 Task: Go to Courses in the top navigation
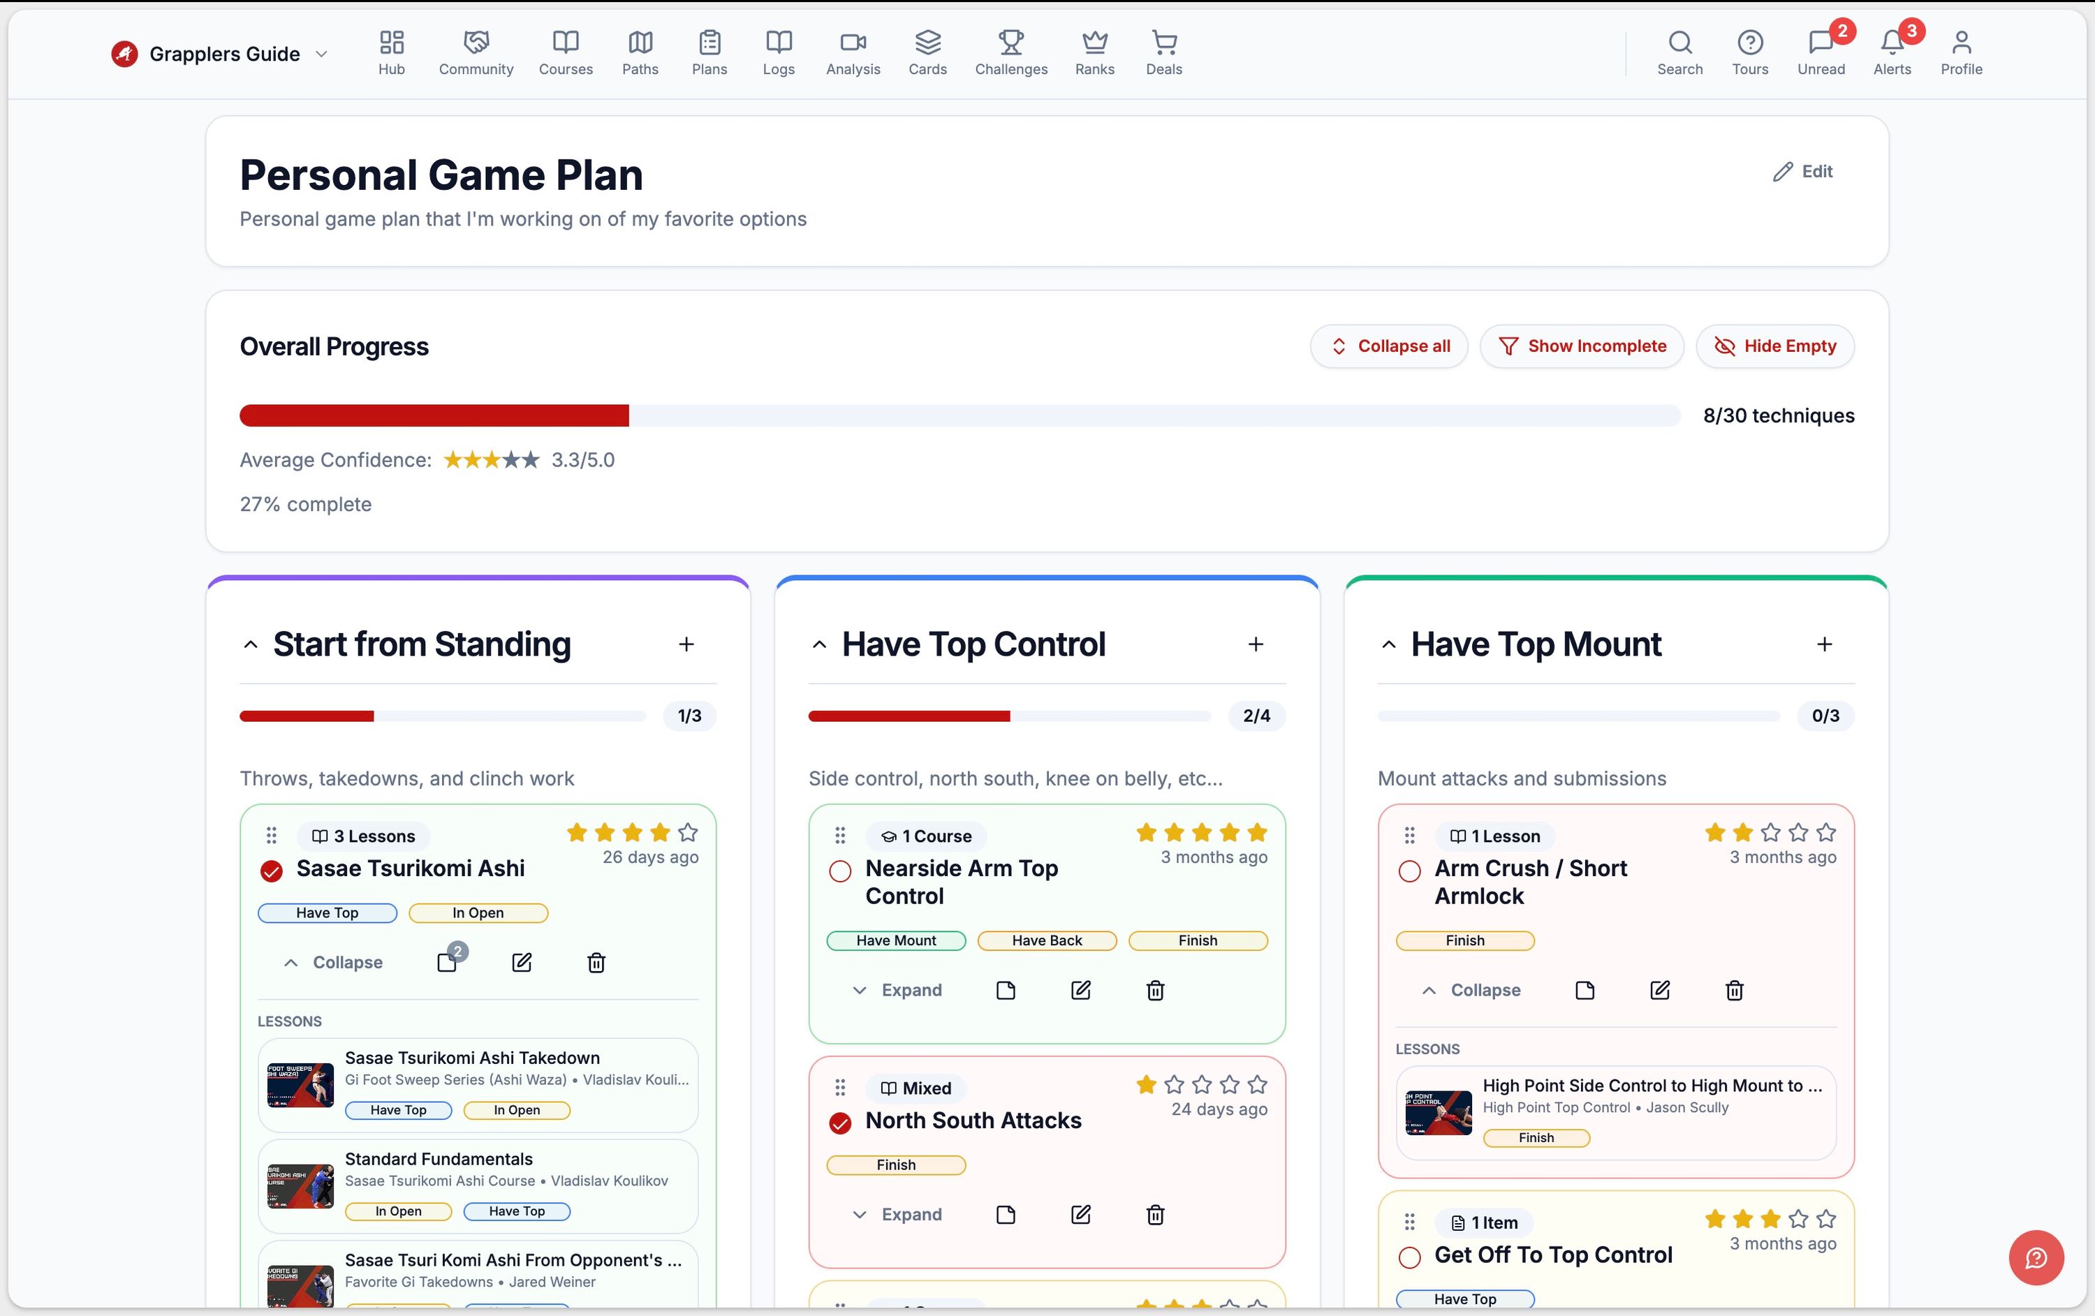click(x=566, y=53)
